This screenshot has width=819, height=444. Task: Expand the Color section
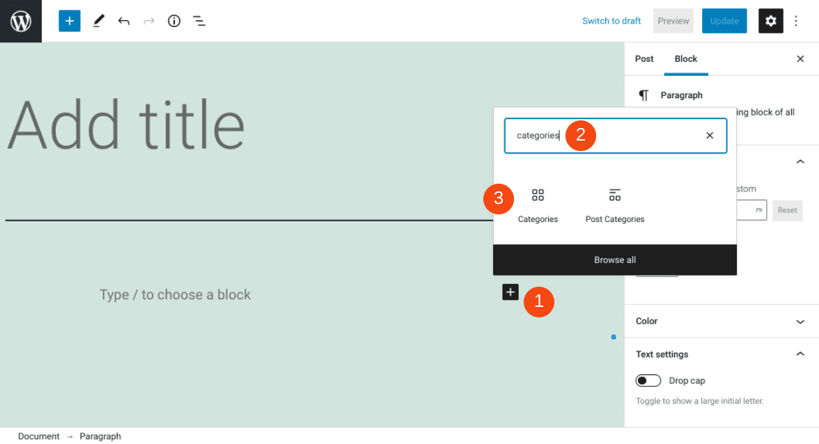(x=719, y=321)
